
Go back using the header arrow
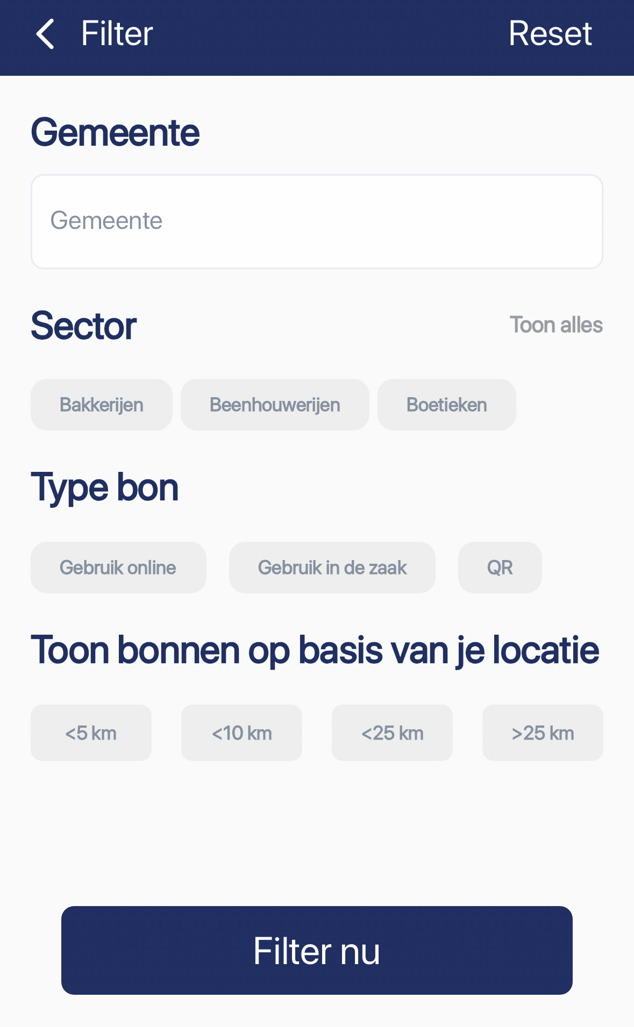[45, 34]
